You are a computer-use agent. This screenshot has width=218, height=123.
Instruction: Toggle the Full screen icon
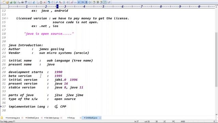105,2
